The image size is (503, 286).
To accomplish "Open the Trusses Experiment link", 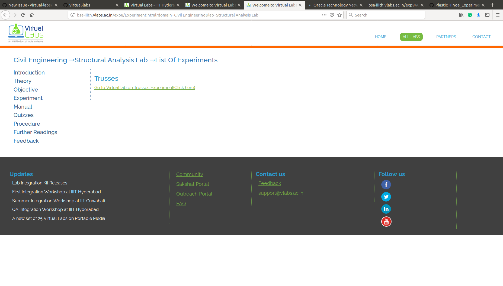I will pyautogui.click(x=145, y=87).
